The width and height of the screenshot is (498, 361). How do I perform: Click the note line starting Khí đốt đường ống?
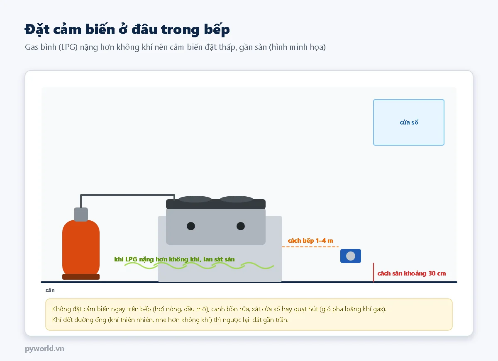[170, 320]
